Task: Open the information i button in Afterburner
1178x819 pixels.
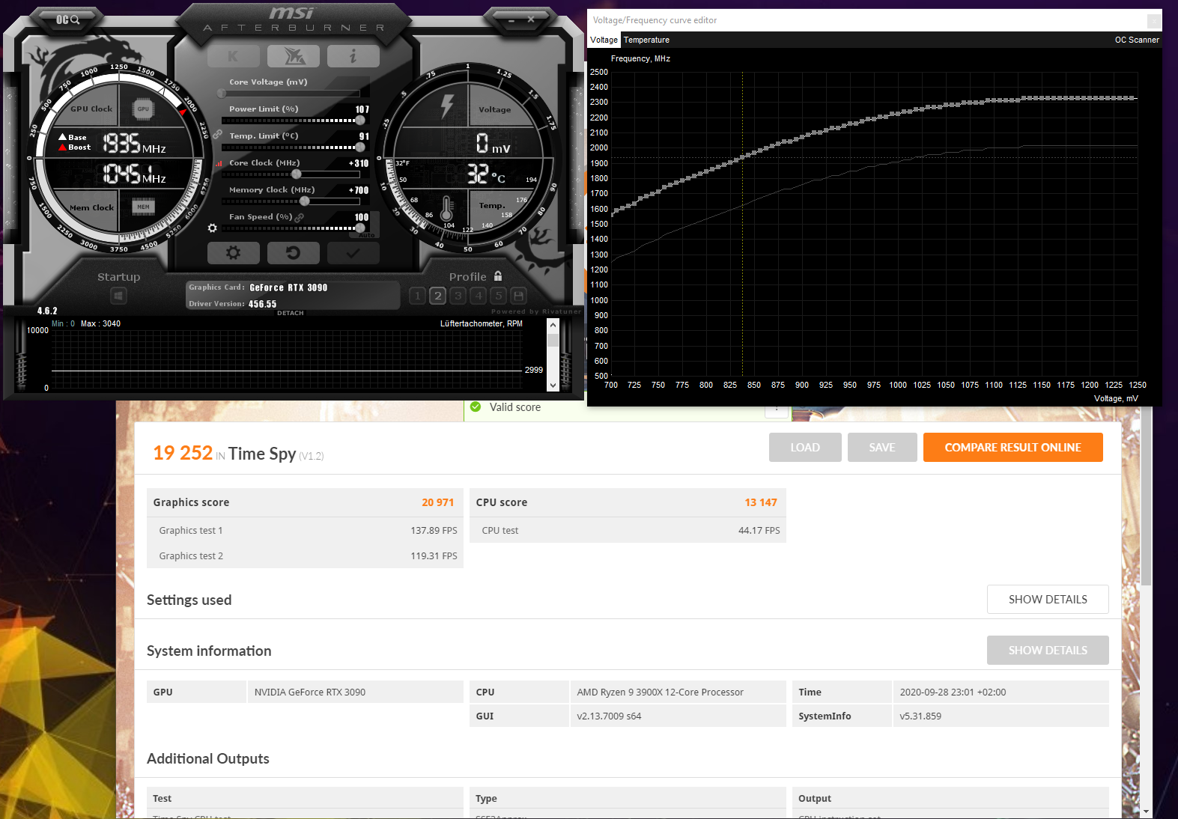Action: [x=353, y=56]
